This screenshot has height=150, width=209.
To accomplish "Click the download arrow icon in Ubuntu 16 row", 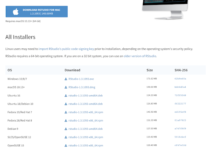I will click(x=66, y=96).
